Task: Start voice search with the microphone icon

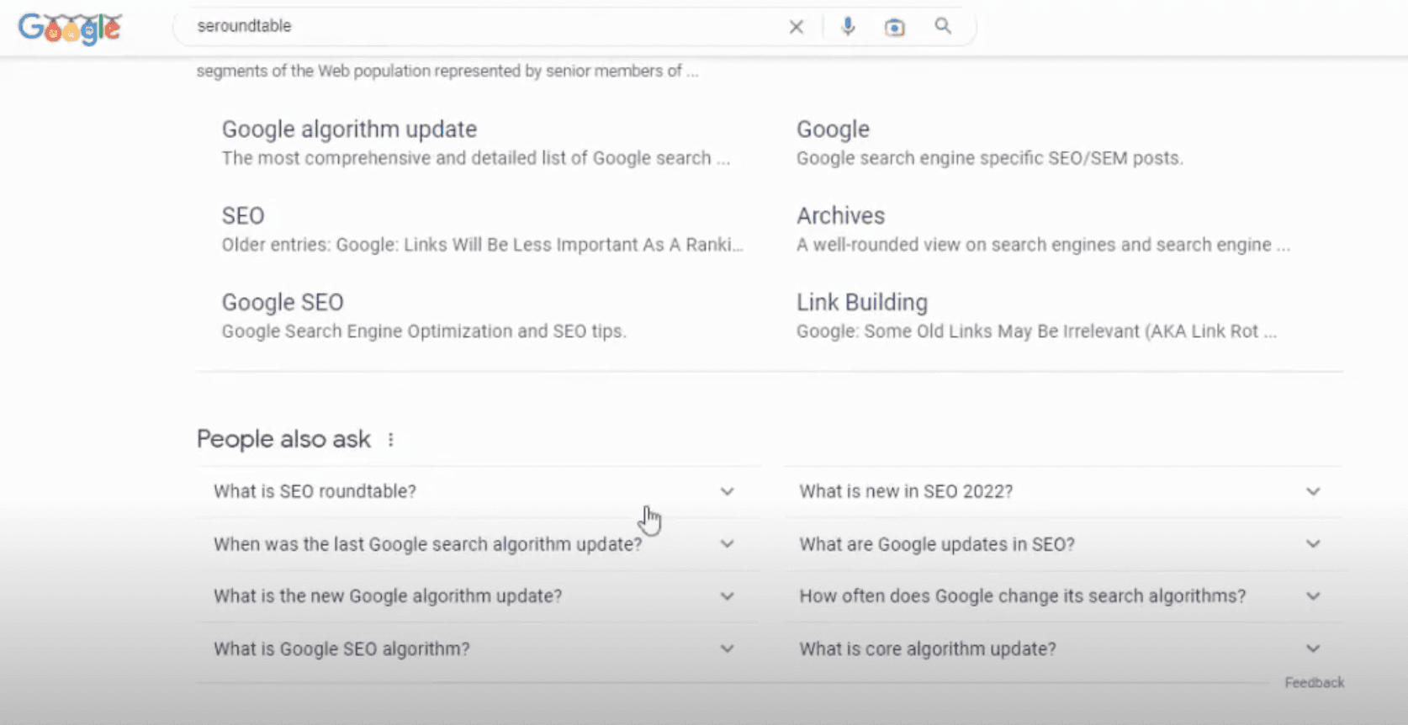Action: (x=848, y=27)
